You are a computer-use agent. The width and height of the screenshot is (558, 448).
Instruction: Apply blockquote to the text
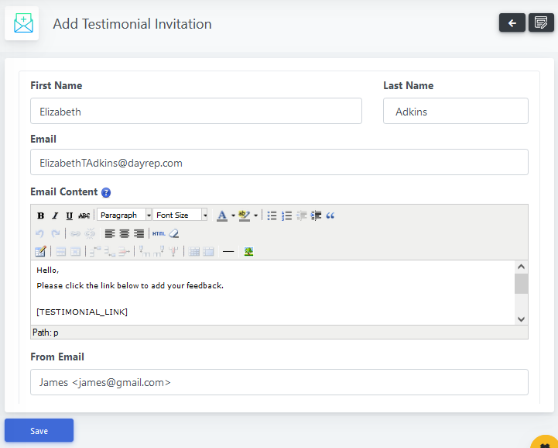(x=330, y=215)
